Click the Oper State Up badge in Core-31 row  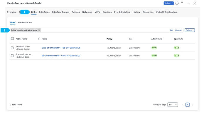pyautogui.click(x=176, y=48)
